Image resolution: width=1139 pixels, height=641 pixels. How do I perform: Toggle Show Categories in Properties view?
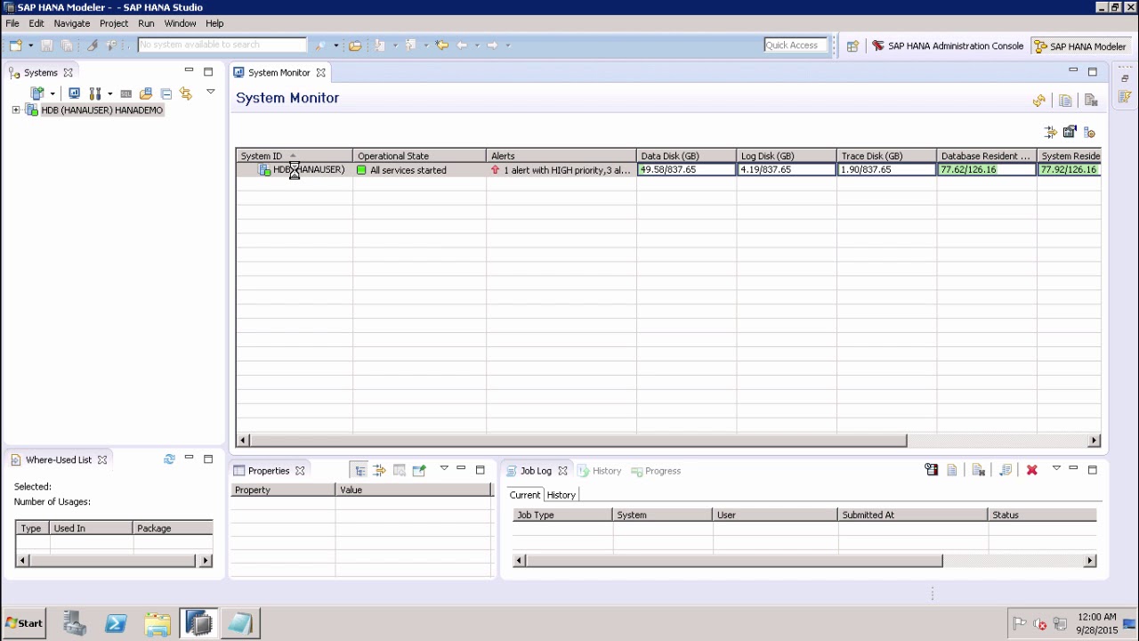pos(359,470)
